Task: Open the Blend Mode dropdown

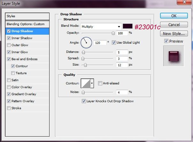Action: click(101, 26)
